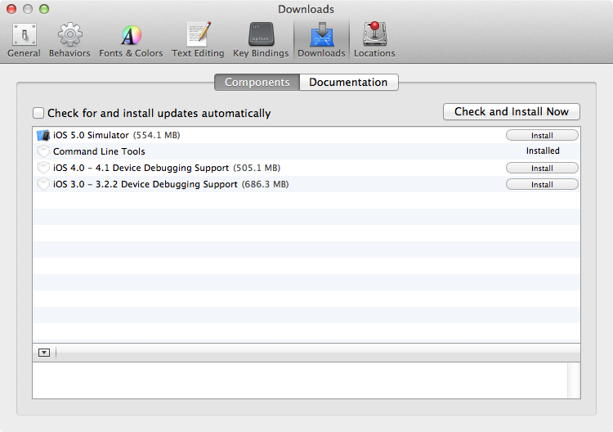
Task: Select the iOS 5.0 Simulator row text
Action: click(91, 135)
